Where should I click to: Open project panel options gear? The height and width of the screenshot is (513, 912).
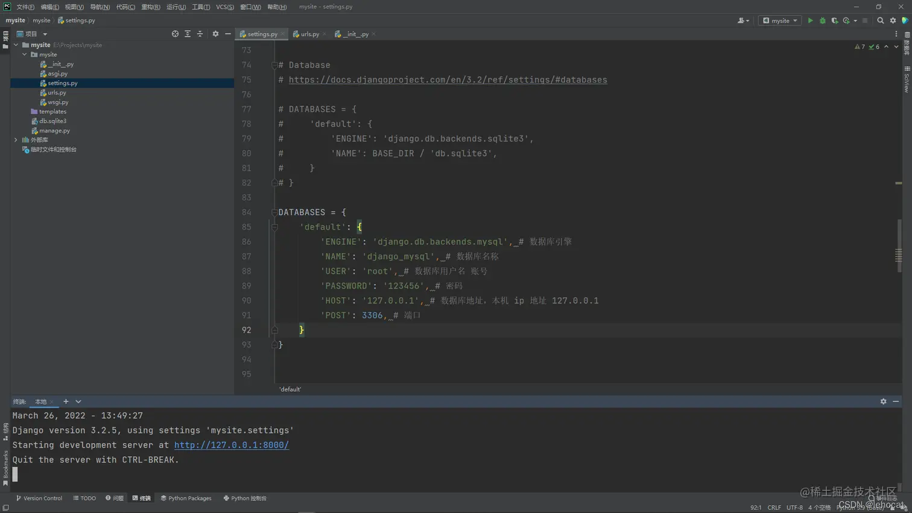[x=215, y=34]
